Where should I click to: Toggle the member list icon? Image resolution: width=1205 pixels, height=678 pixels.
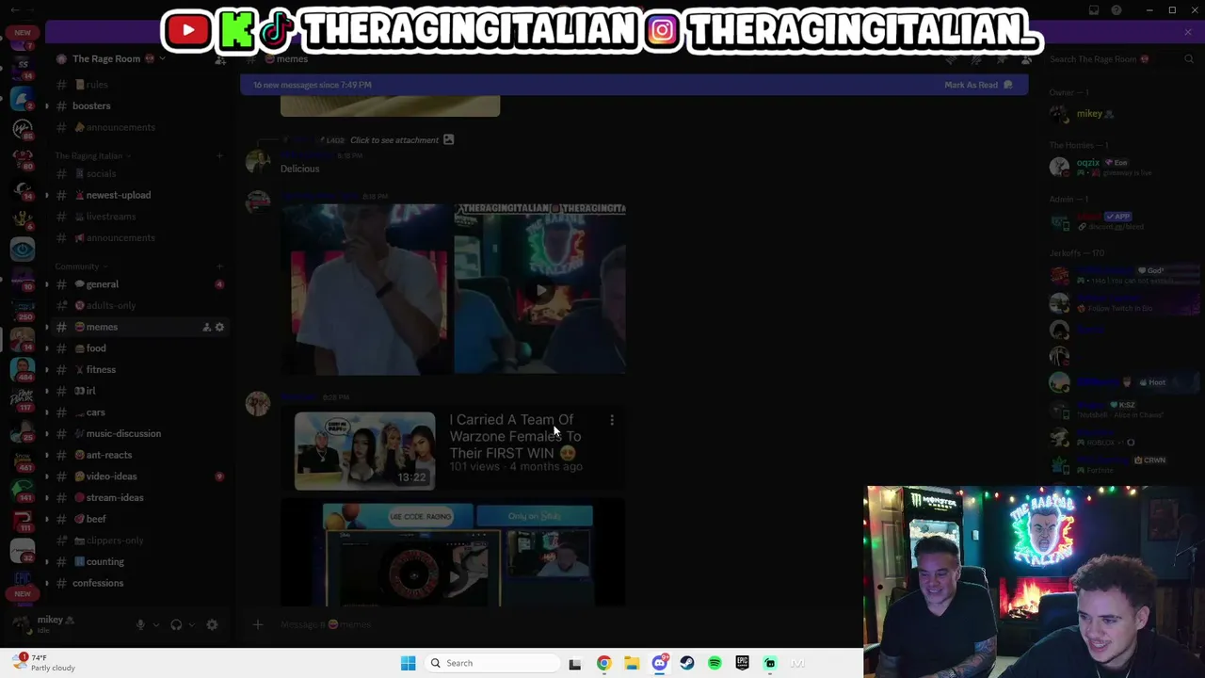coord(1026,59)
